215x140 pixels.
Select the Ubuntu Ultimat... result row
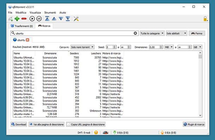tap(68, 57)
